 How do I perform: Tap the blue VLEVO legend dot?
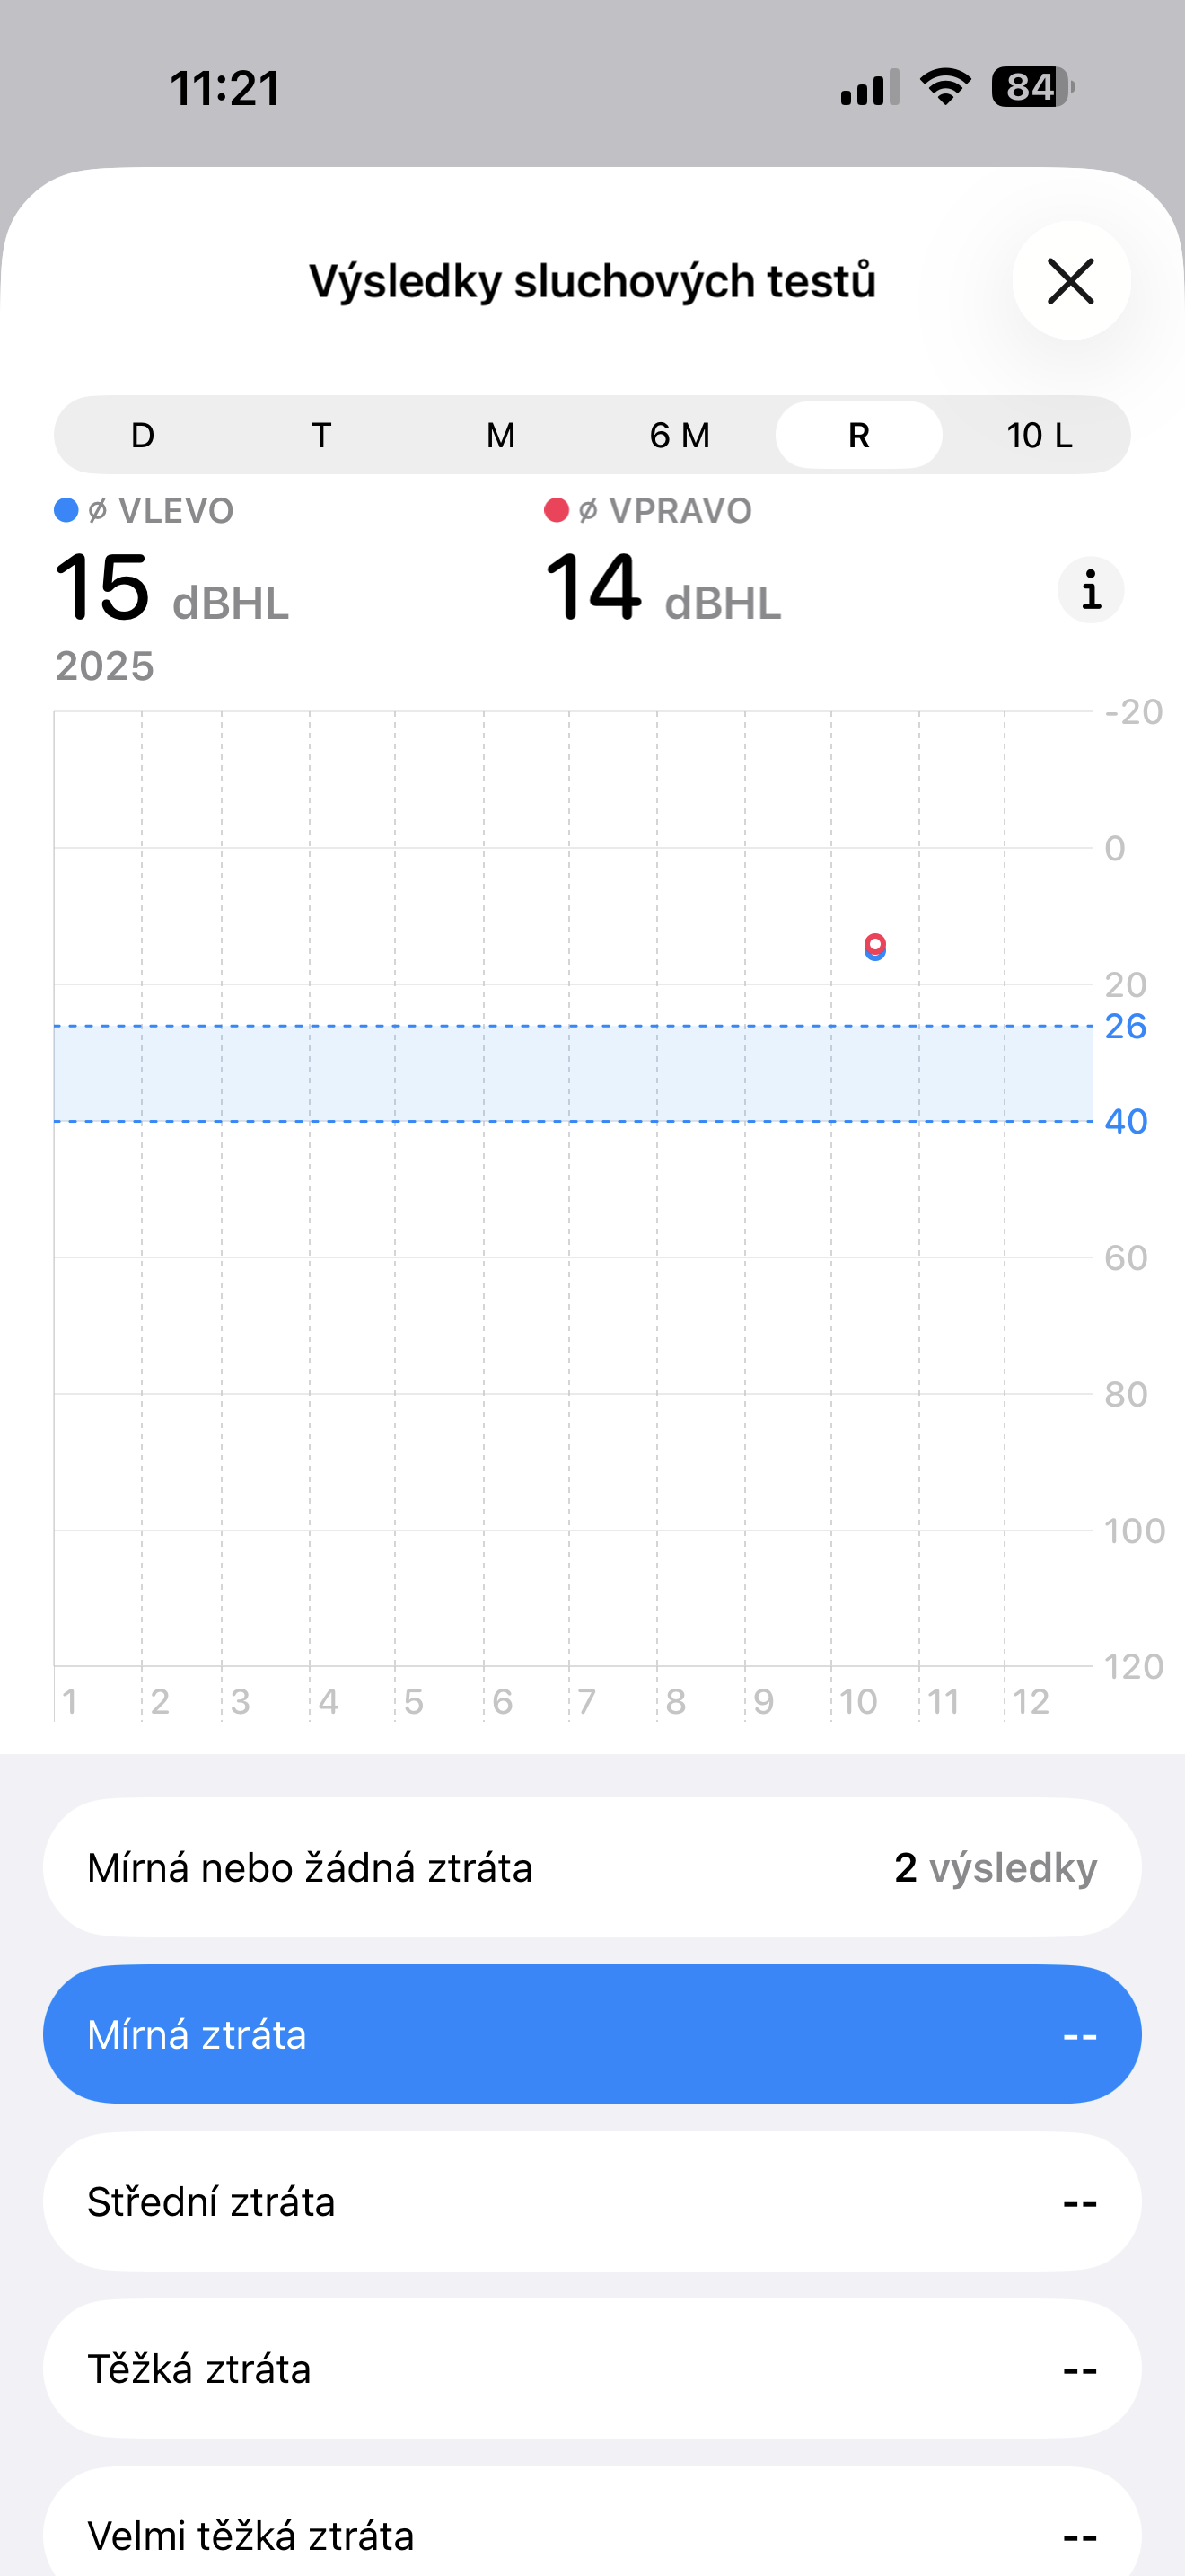coord(66,511)
